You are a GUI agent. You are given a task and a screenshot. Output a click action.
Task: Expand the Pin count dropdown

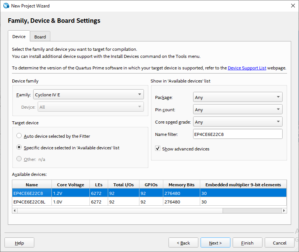(237, 109)
